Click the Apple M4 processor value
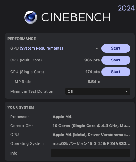This screenshot has height=162, width=136. [x=62, y=117]
